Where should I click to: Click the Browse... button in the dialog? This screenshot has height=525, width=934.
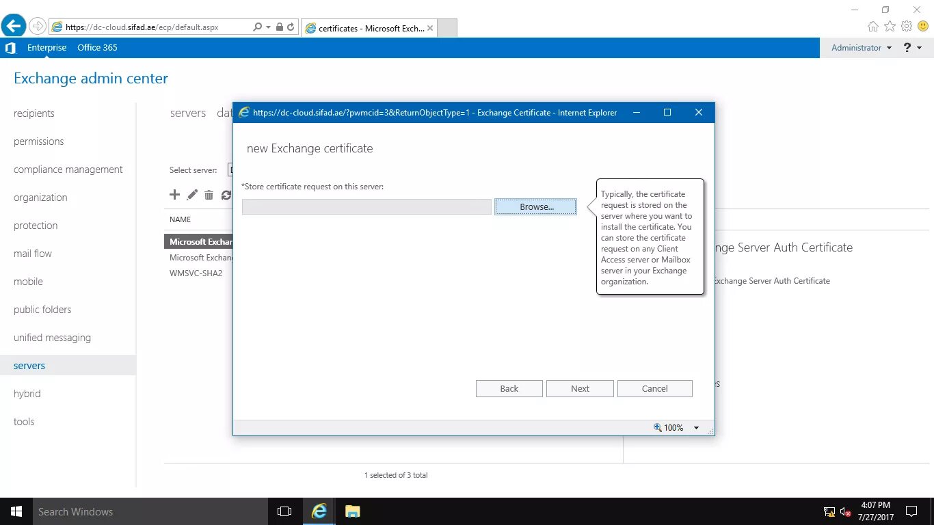[535, 206]
